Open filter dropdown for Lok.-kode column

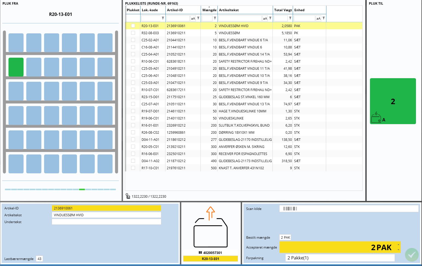click(163, 18)
